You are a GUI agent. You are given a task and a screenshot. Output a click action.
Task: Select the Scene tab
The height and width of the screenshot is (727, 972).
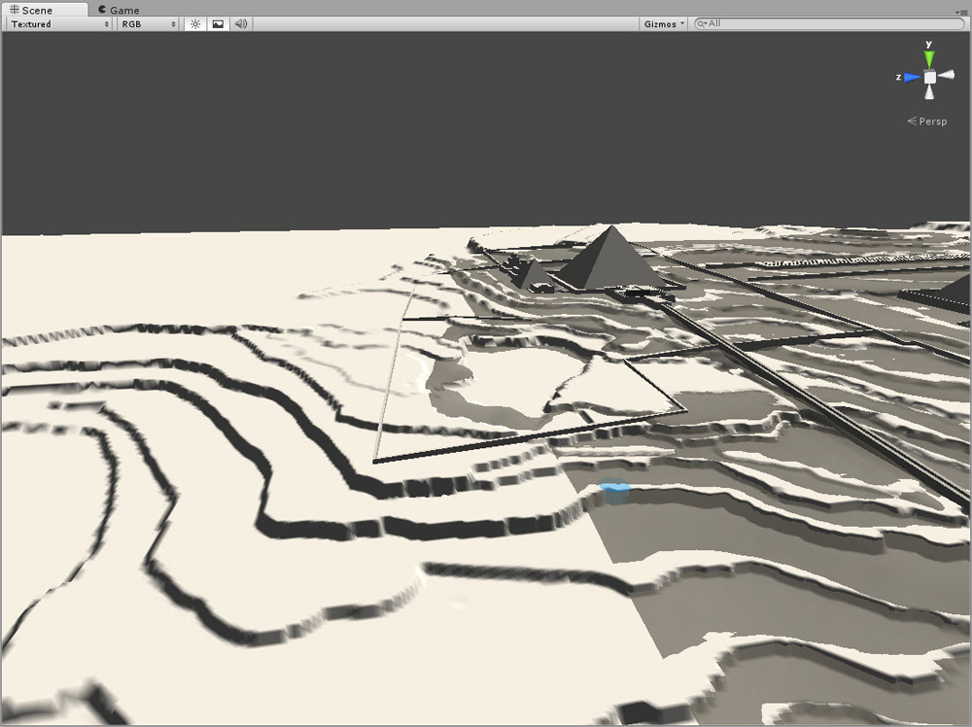39,10
